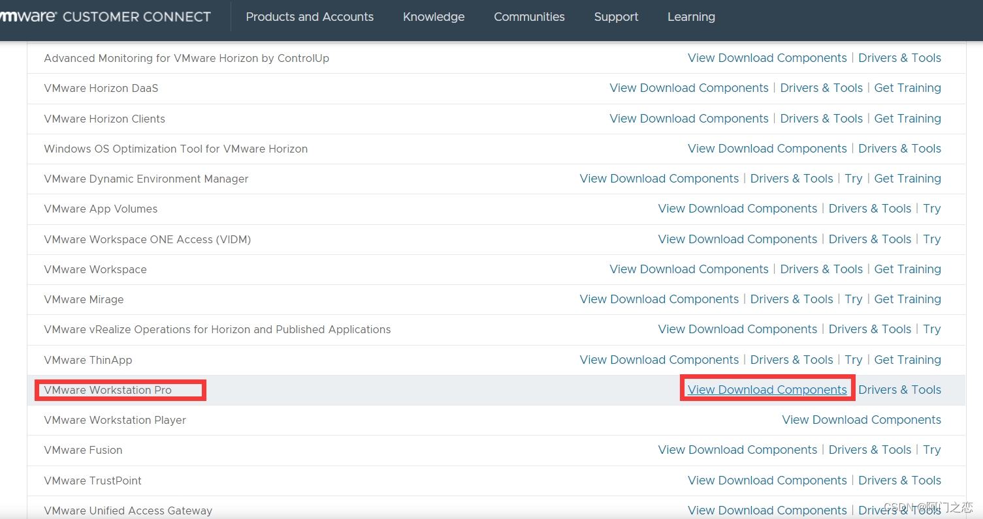
Task: View Download Components for VMware Dynamic Environment Manager
Action: [659, 179]
